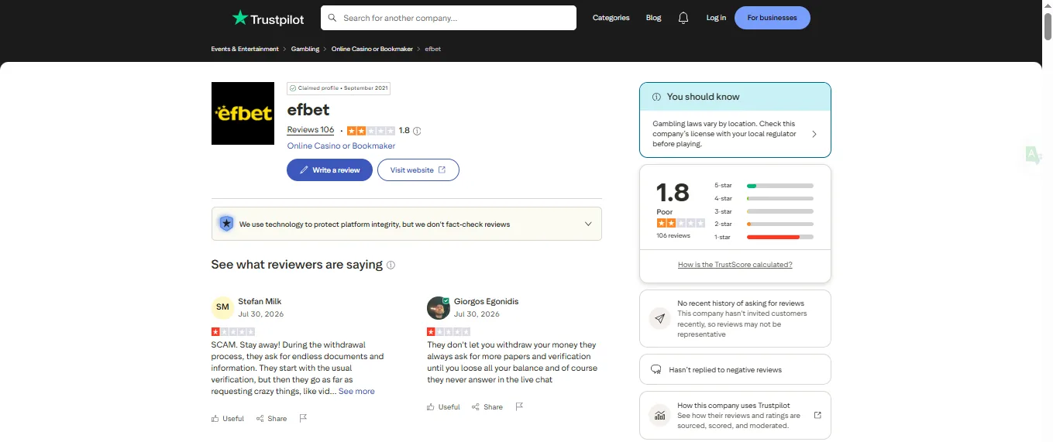1053x442 pixels.
Task: Click the You should know info icon
Action: tap(656, 97)
